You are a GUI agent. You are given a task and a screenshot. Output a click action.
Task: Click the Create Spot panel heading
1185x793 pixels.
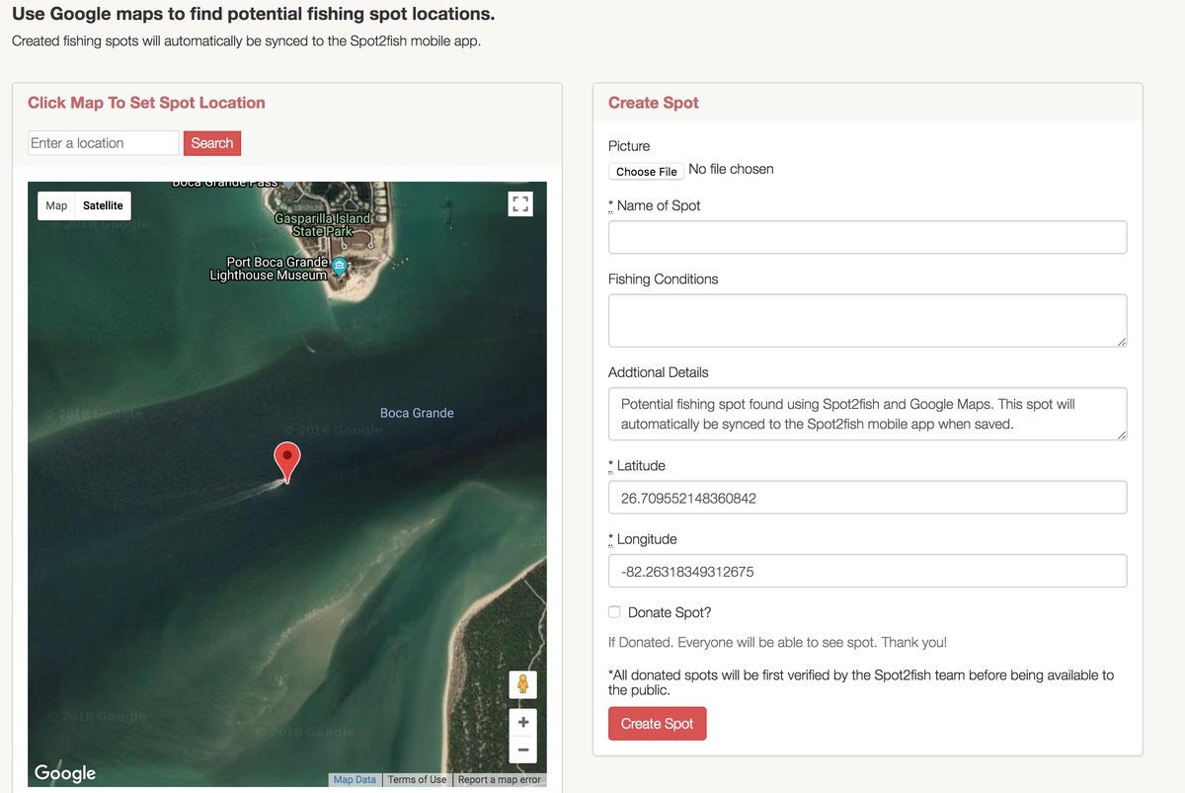tap(654, 103)
